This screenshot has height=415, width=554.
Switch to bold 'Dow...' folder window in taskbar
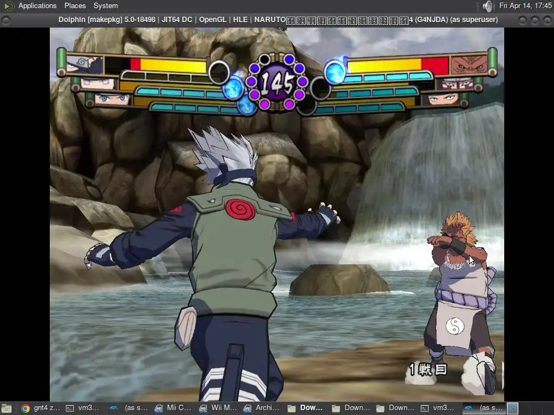(306, 408)
